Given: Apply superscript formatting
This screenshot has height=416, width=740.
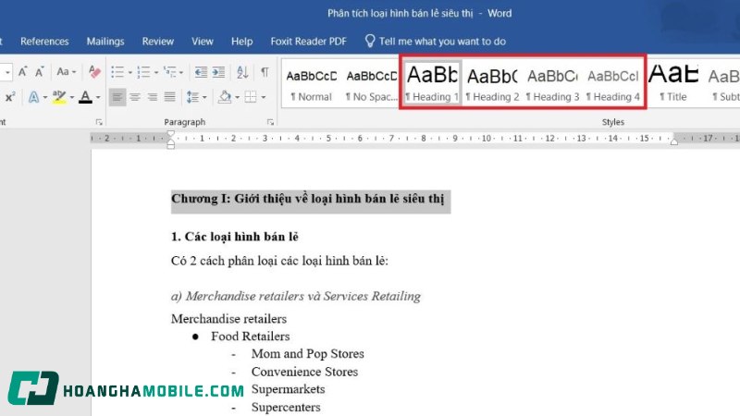Looking at the screenshot, I should click(x=10, y=97).
